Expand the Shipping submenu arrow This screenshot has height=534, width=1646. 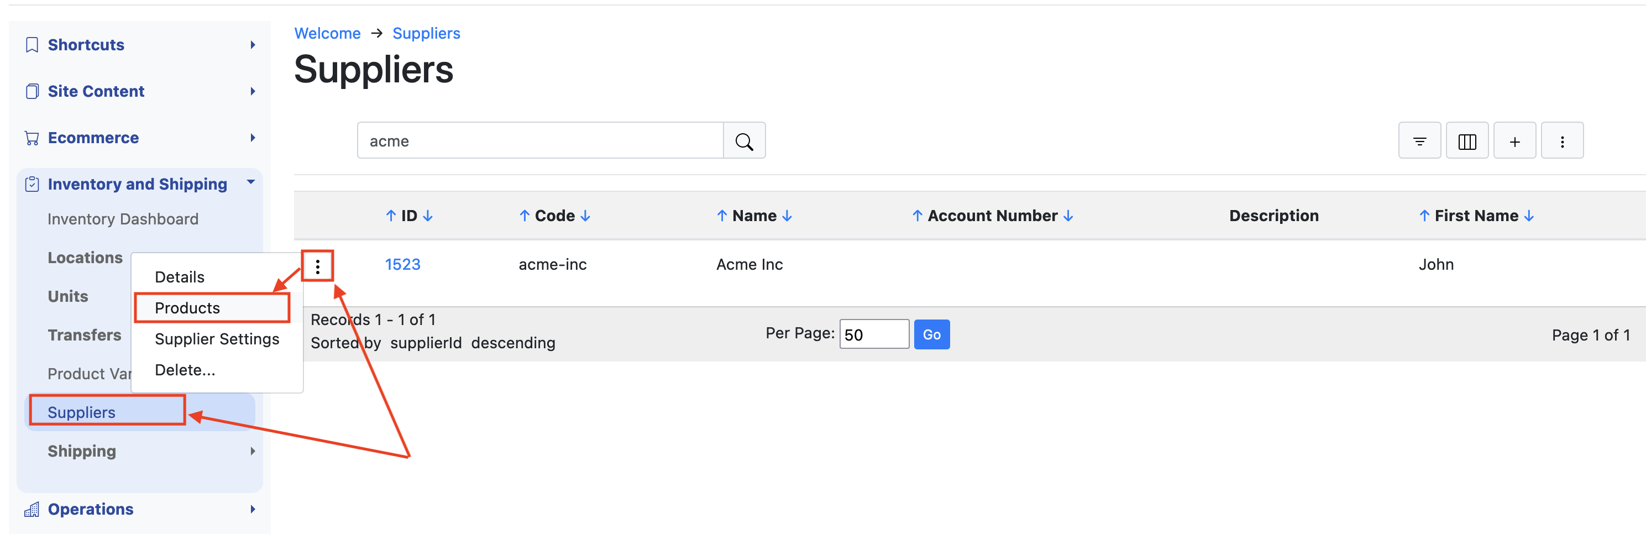(253, 451)
